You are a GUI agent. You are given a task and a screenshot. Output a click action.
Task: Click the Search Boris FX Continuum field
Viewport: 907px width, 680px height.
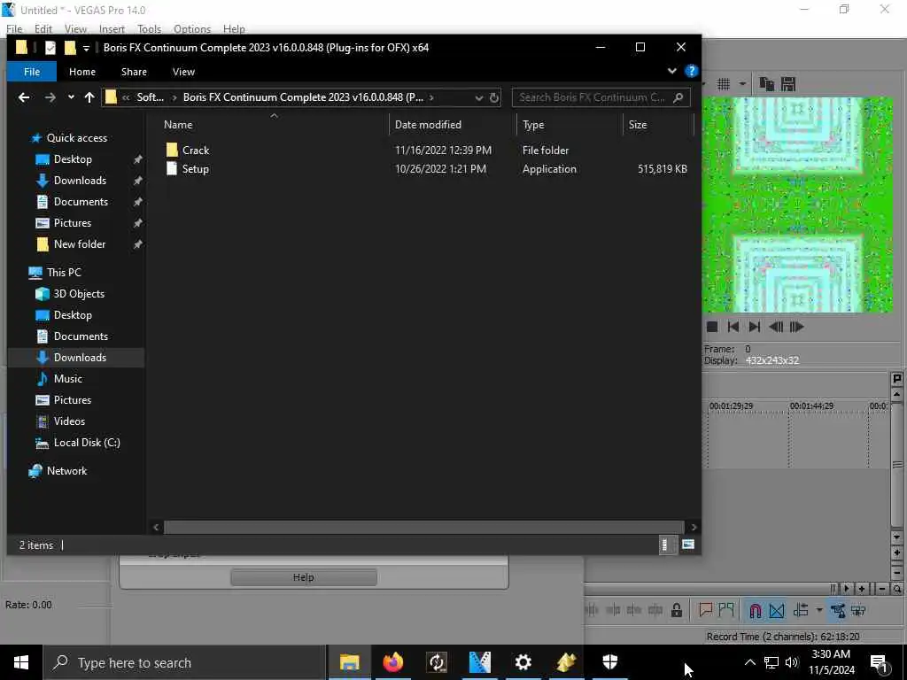pyautogui.click(x=601, y=97)
